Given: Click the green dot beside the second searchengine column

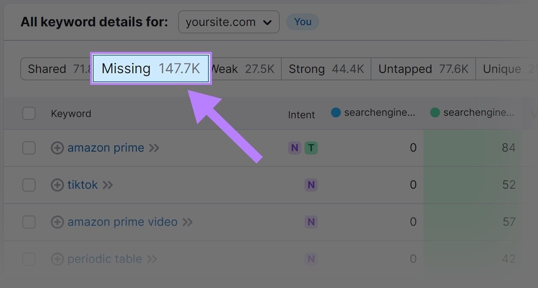Looking at the screenshot, I should (x=435, y=112).
